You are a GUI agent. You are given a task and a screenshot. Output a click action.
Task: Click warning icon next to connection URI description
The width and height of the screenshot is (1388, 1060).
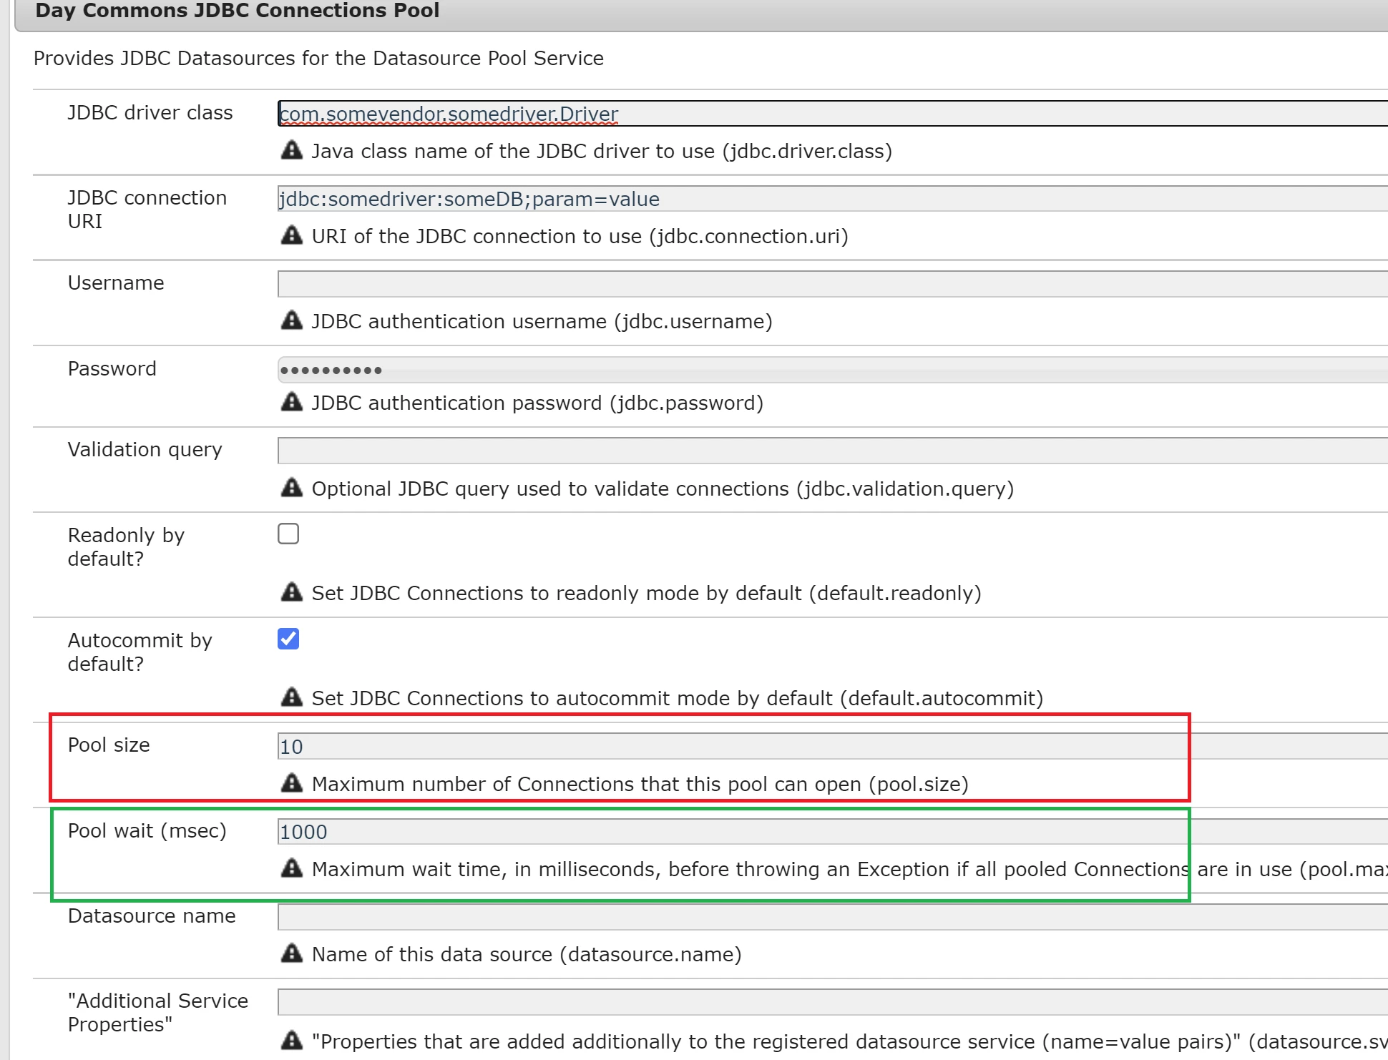click(x=291, y=235)
